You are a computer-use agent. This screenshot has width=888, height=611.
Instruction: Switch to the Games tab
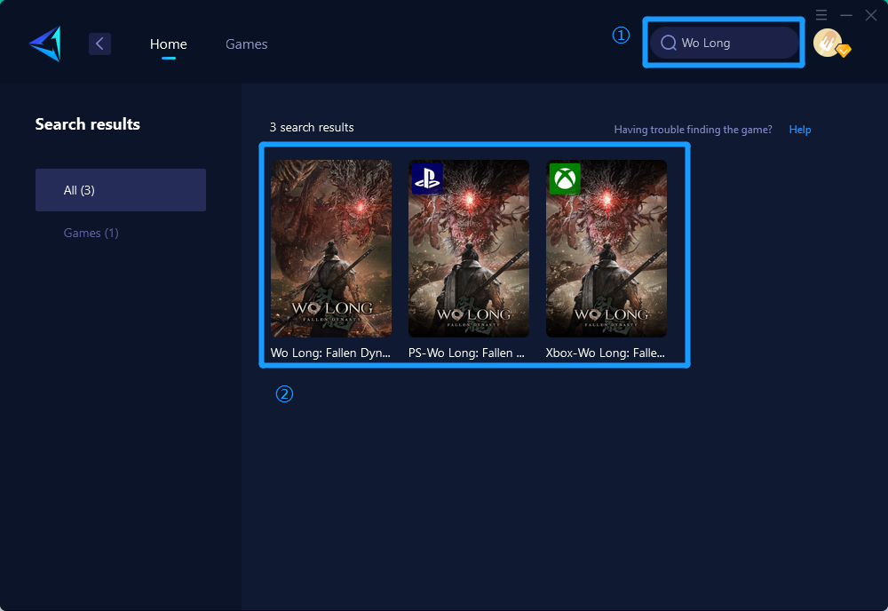(x=246, y=44)
